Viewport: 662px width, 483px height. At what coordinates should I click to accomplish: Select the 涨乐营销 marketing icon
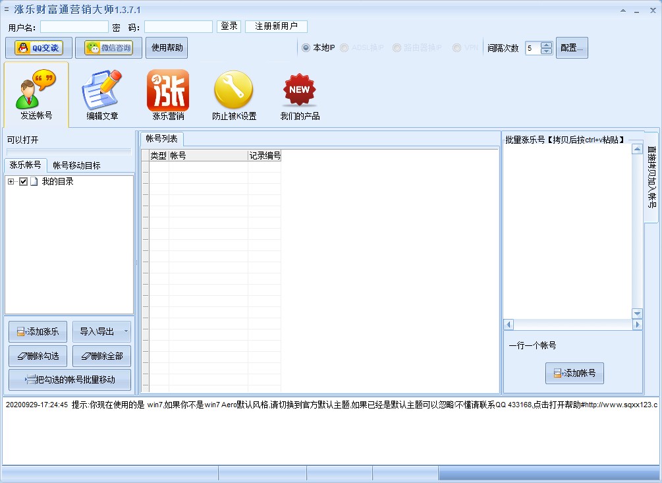tap(168, 96)
